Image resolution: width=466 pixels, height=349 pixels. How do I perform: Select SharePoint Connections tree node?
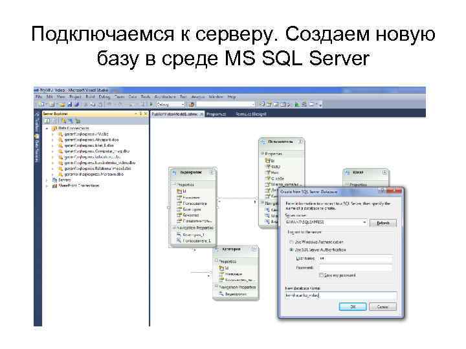pyautogui.click(x=79, y=185)
